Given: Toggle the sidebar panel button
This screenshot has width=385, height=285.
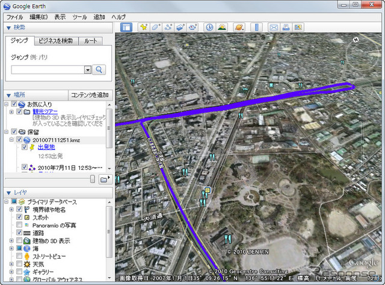Looking at the screenshot, I should [x=126, y=27].
